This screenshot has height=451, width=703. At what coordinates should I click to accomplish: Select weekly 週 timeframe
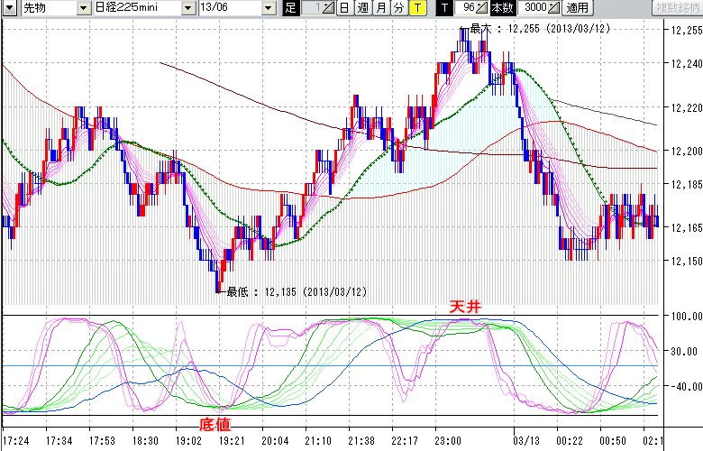pos(362,8)
